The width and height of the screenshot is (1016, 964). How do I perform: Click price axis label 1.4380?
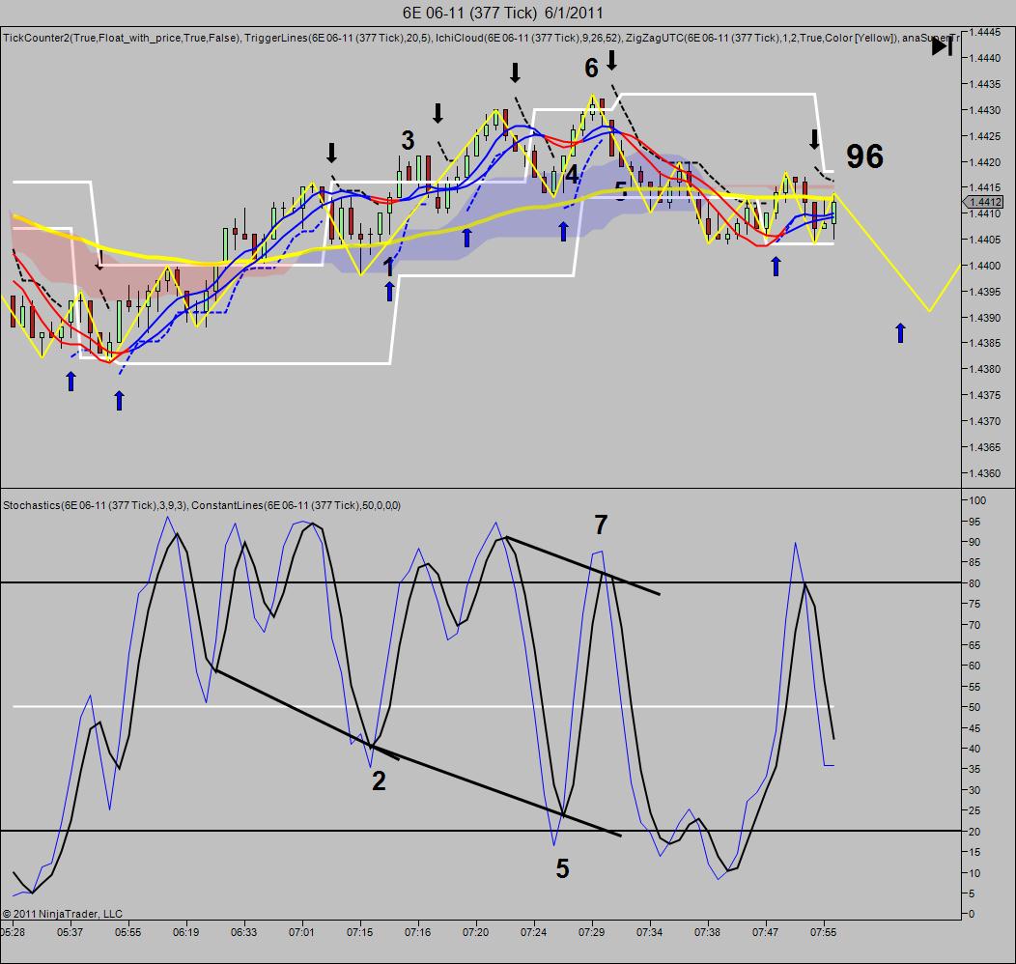[985, 369]
